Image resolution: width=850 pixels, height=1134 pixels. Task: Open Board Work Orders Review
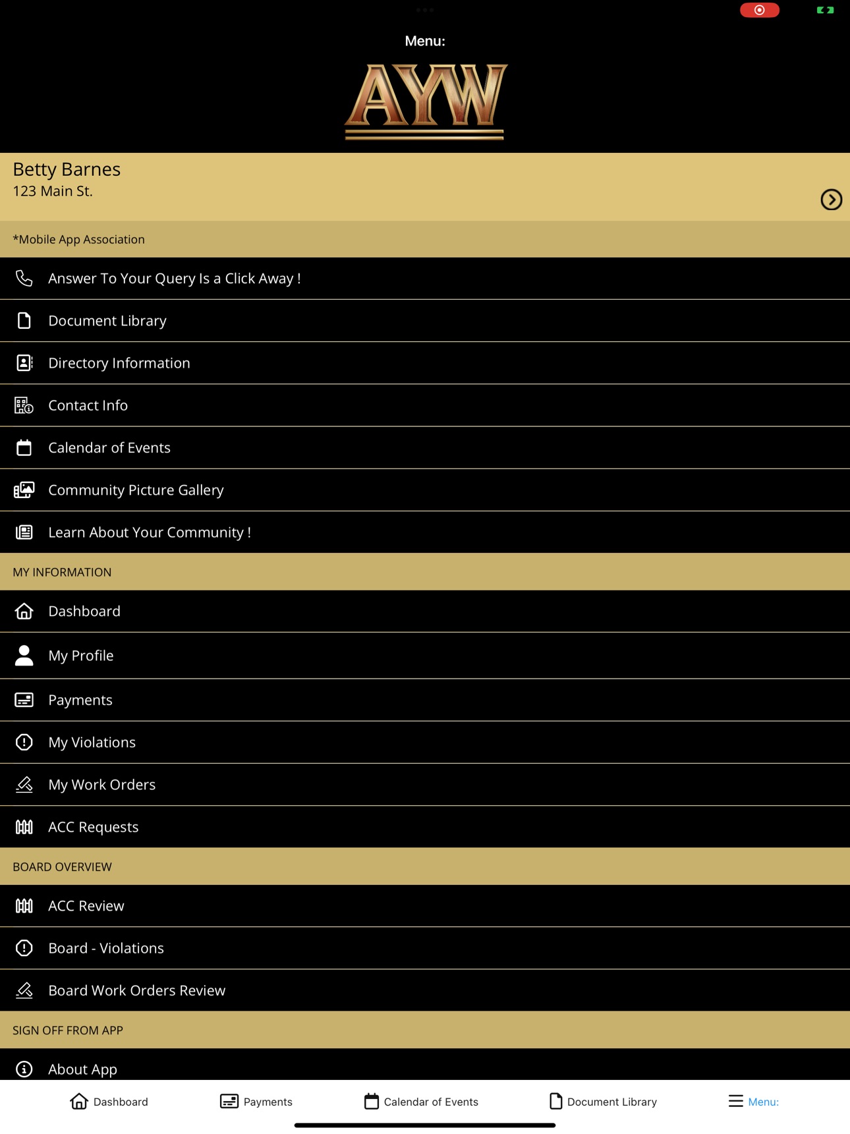click(x=425, y=990)
